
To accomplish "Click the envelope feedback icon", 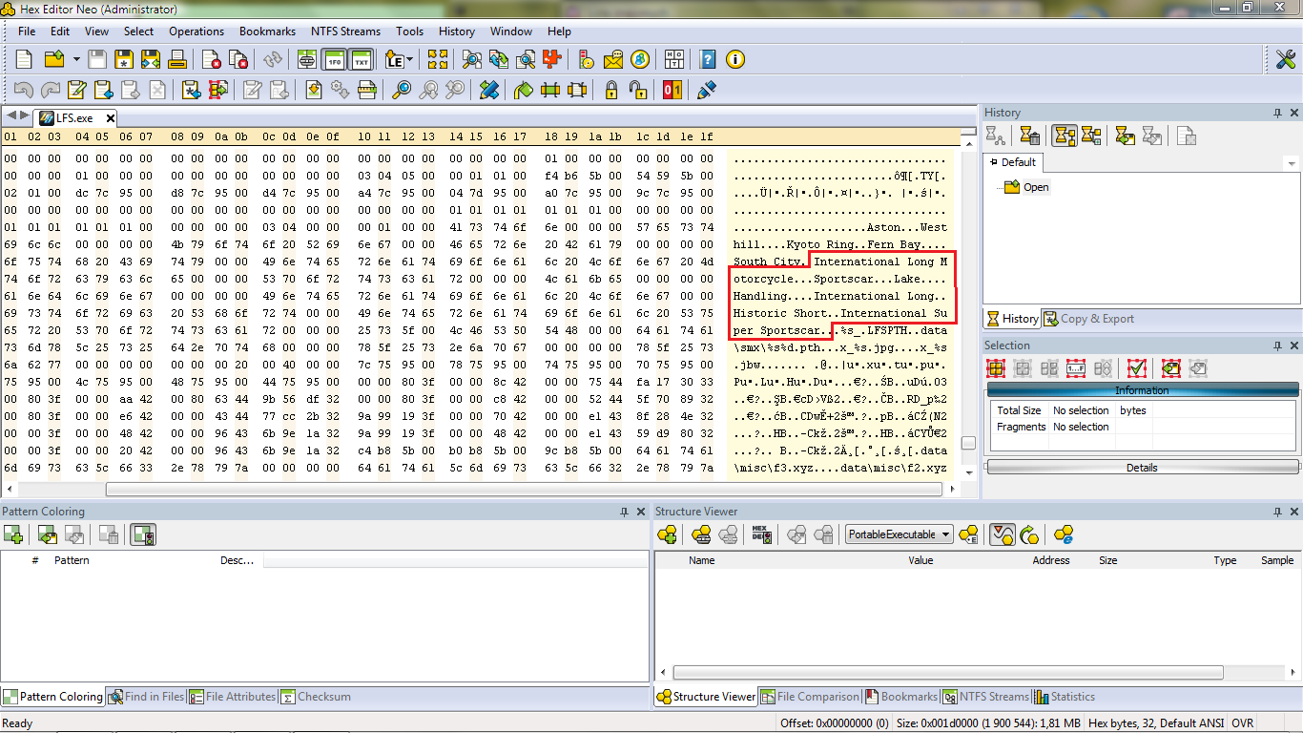I will (612, 59).
